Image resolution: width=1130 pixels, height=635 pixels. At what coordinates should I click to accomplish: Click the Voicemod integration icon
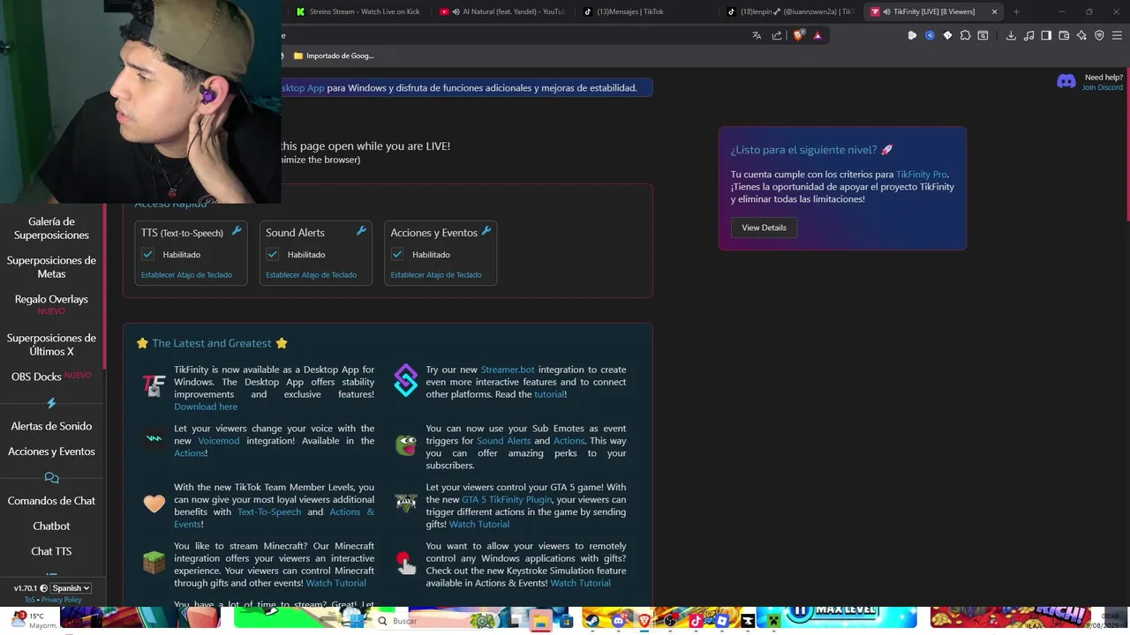[x=154, y=438]
